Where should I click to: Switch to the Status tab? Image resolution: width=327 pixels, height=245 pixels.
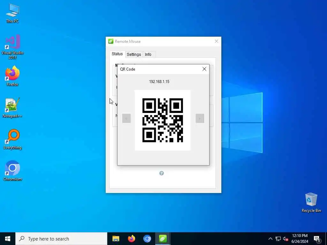tap(117, 54)
